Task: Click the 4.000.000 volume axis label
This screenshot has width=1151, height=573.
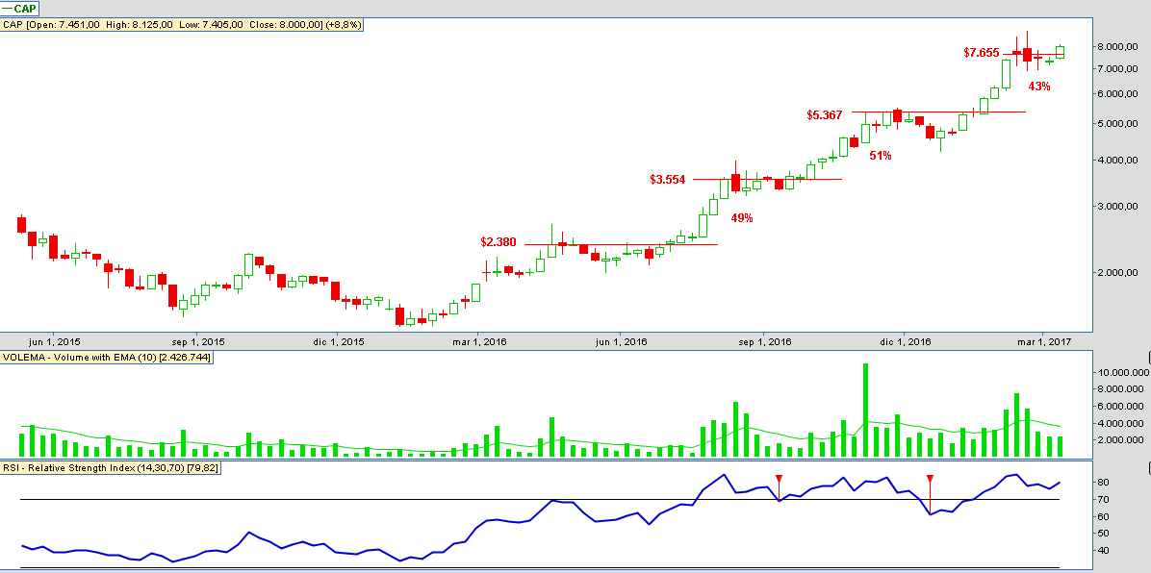Action: click(x=1121, y=423)
